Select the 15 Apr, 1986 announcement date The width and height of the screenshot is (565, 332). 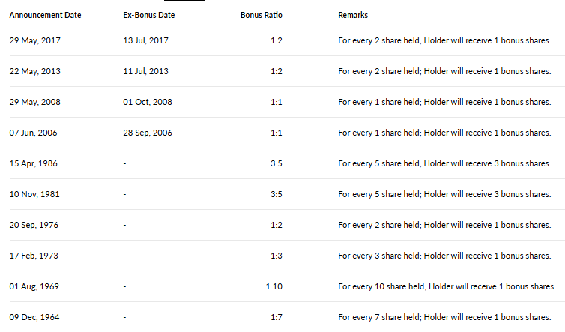[33, 163]
